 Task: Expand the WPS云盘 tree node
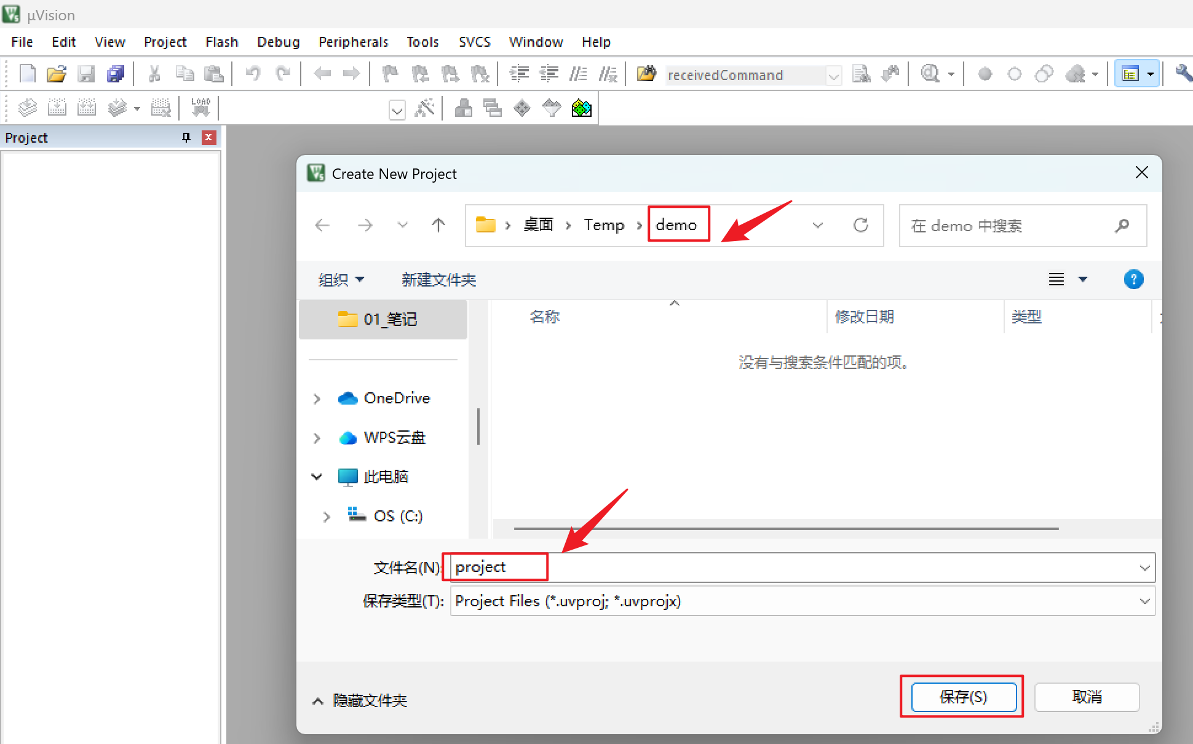(x=317, y=438)
